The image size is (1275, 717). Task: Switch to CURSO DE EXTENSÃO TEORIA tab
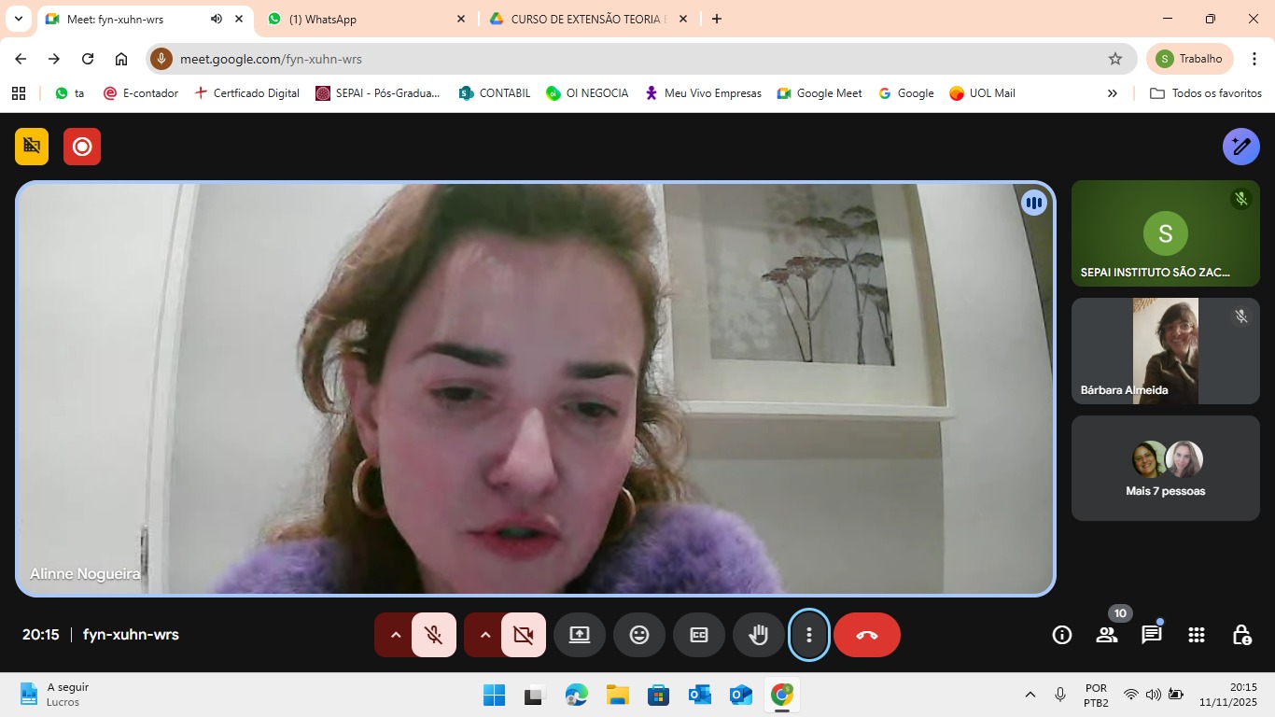coord(586,19)
